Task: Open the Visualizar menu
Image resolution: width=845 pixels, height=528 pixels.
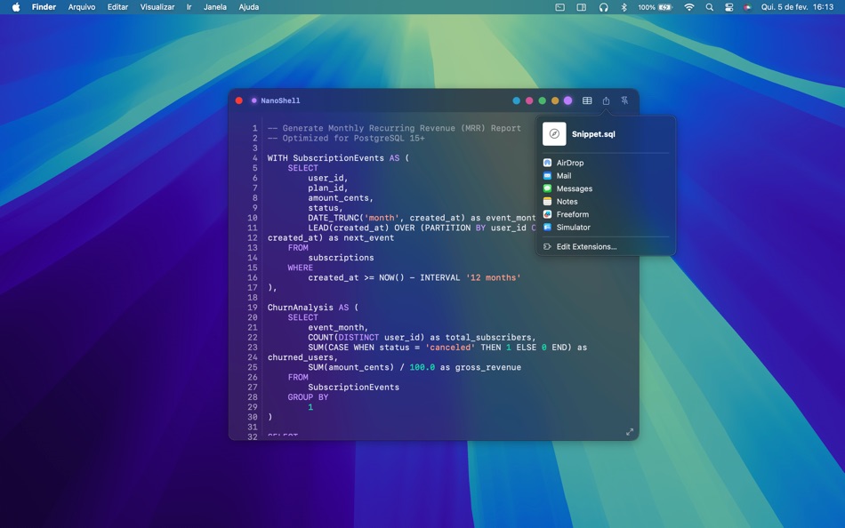Action: click(157, 7)
